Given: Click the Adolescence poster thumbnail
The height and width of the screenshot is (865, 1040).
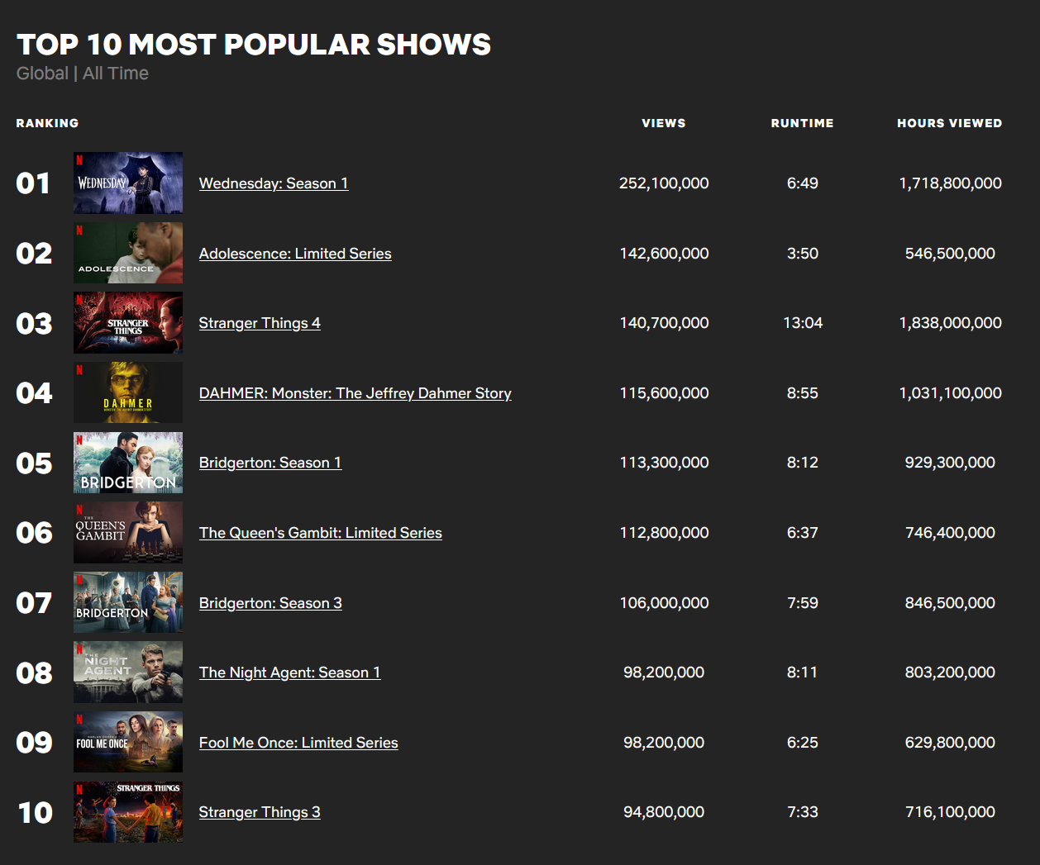Looking at the screenshot, I should 128,253.
